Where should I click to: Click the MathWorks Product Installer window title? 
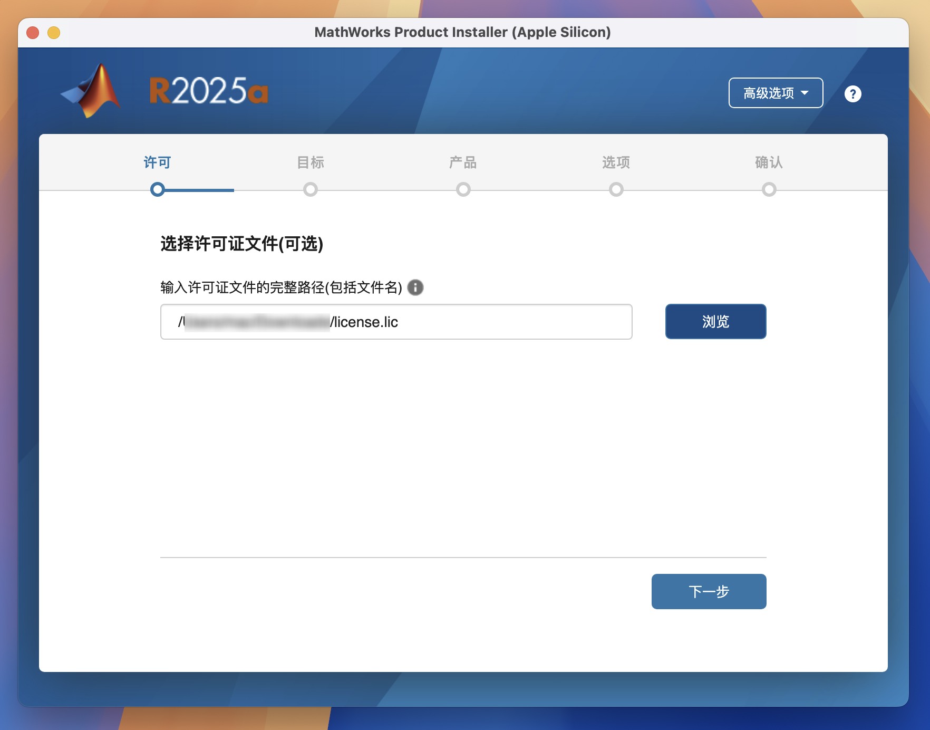pyautogui.click(x=462, y=32)
